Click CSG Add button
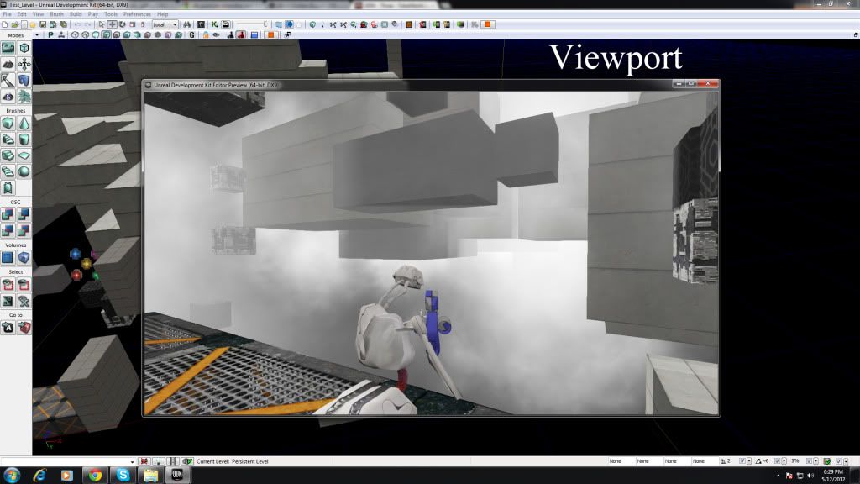 (8, 214)
